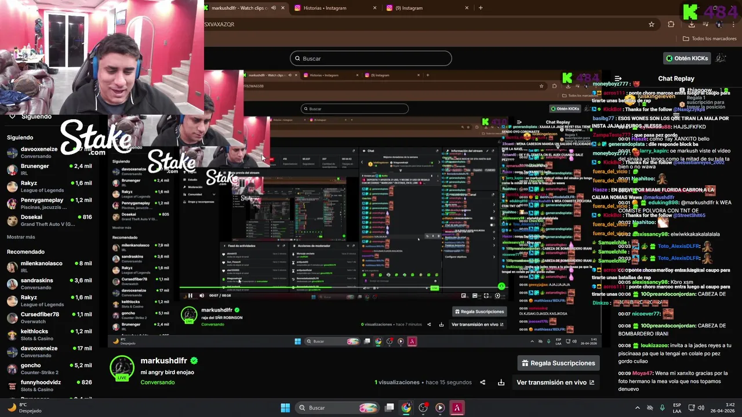Open the profile avatar beside Obtén KICKs
742x417 pixels.
(721, 58)
